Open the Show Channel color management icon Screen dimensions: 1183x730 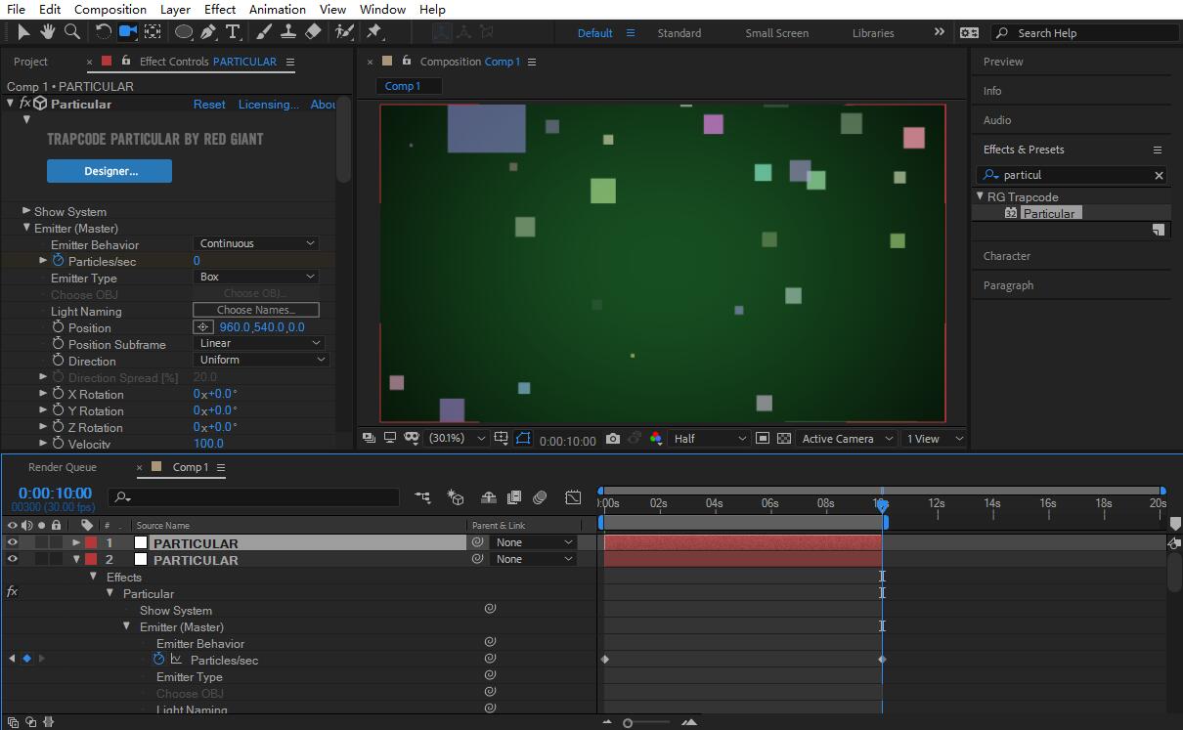[655, 439]
